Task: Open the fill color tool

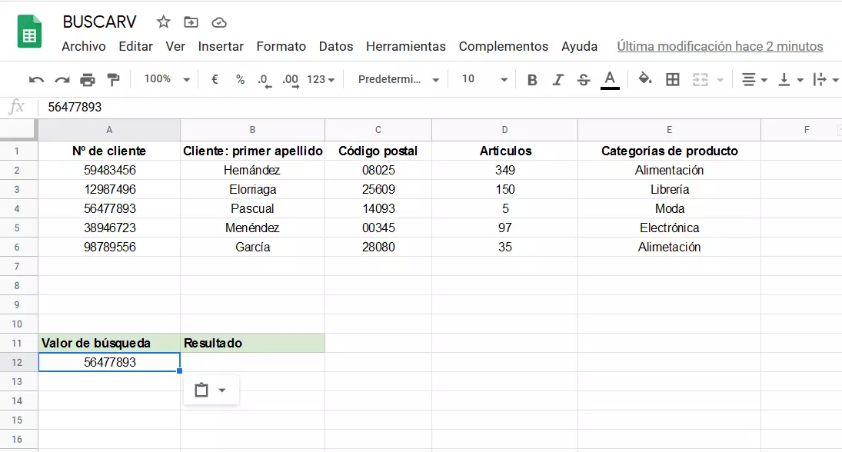Action: pyautogui.click(x=645, y=78)
